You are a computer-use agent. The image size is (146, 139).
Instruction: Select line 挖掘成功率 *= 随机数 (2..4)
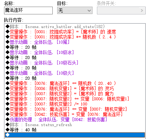pos(75,37)
